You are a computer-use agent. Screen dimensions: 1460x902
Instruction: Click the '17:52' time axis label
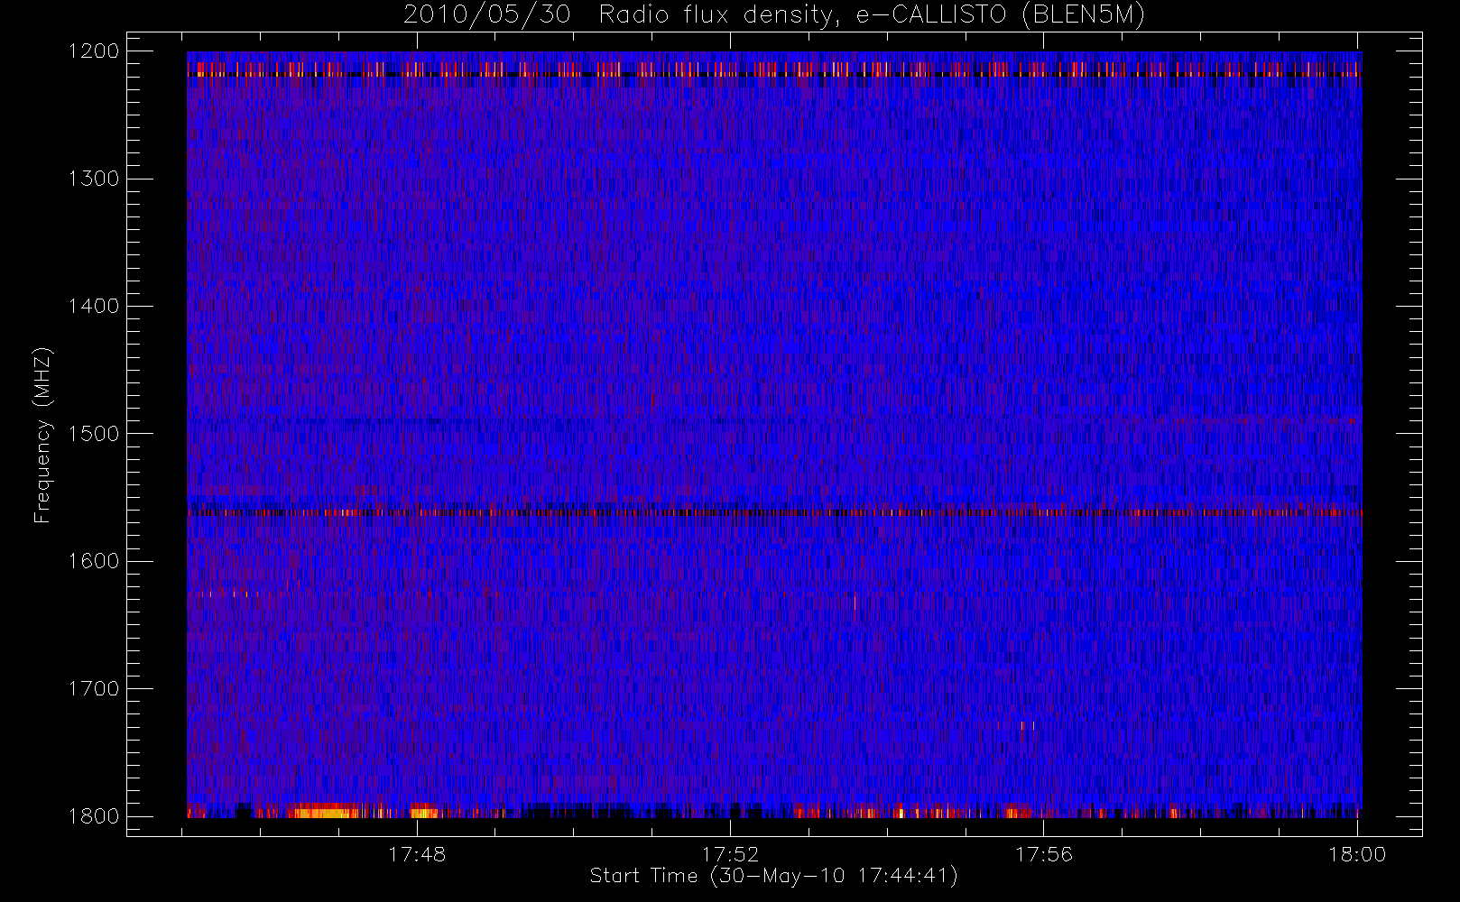(731, 854)
